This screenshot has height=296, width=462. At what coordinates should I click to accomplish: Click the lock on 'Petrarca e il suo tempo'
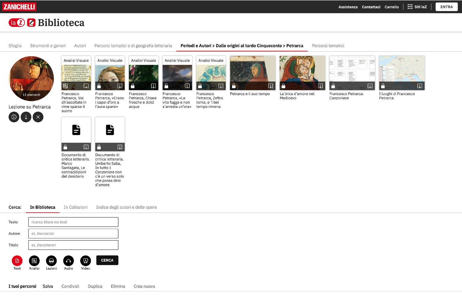click(234, 86)
